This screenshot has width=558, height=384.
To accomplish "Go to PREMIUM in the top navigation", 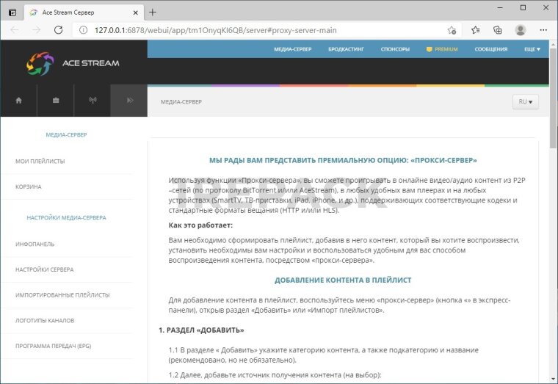I will (x=442, y=49).
